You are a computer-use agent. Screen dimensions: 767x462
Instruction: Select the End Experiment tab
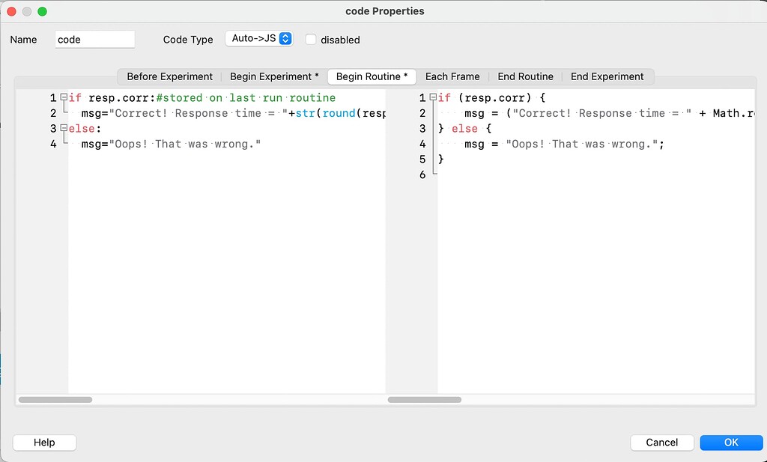coord(607,76)
